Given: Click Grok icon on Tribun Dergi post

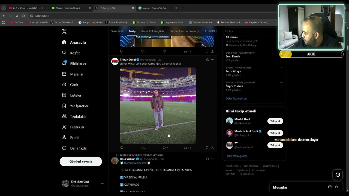Looking at the screenshot, I should (207, 60).
